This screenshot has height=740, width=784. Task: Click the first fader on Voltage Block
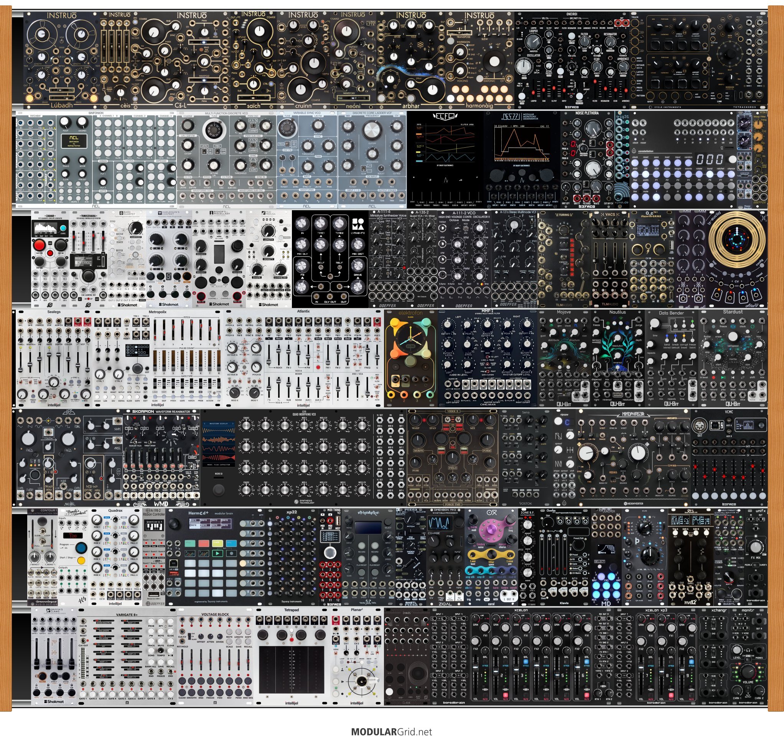click(183, 662)
